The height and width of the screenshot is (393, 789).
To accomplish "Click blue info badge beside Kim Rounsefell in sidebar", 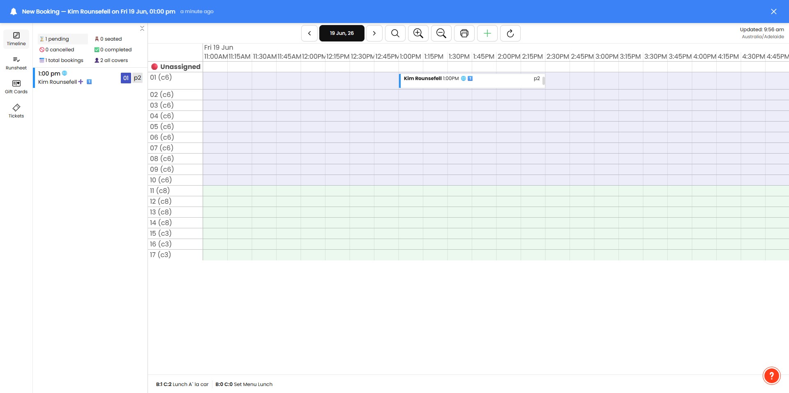I will coord(89,82).
